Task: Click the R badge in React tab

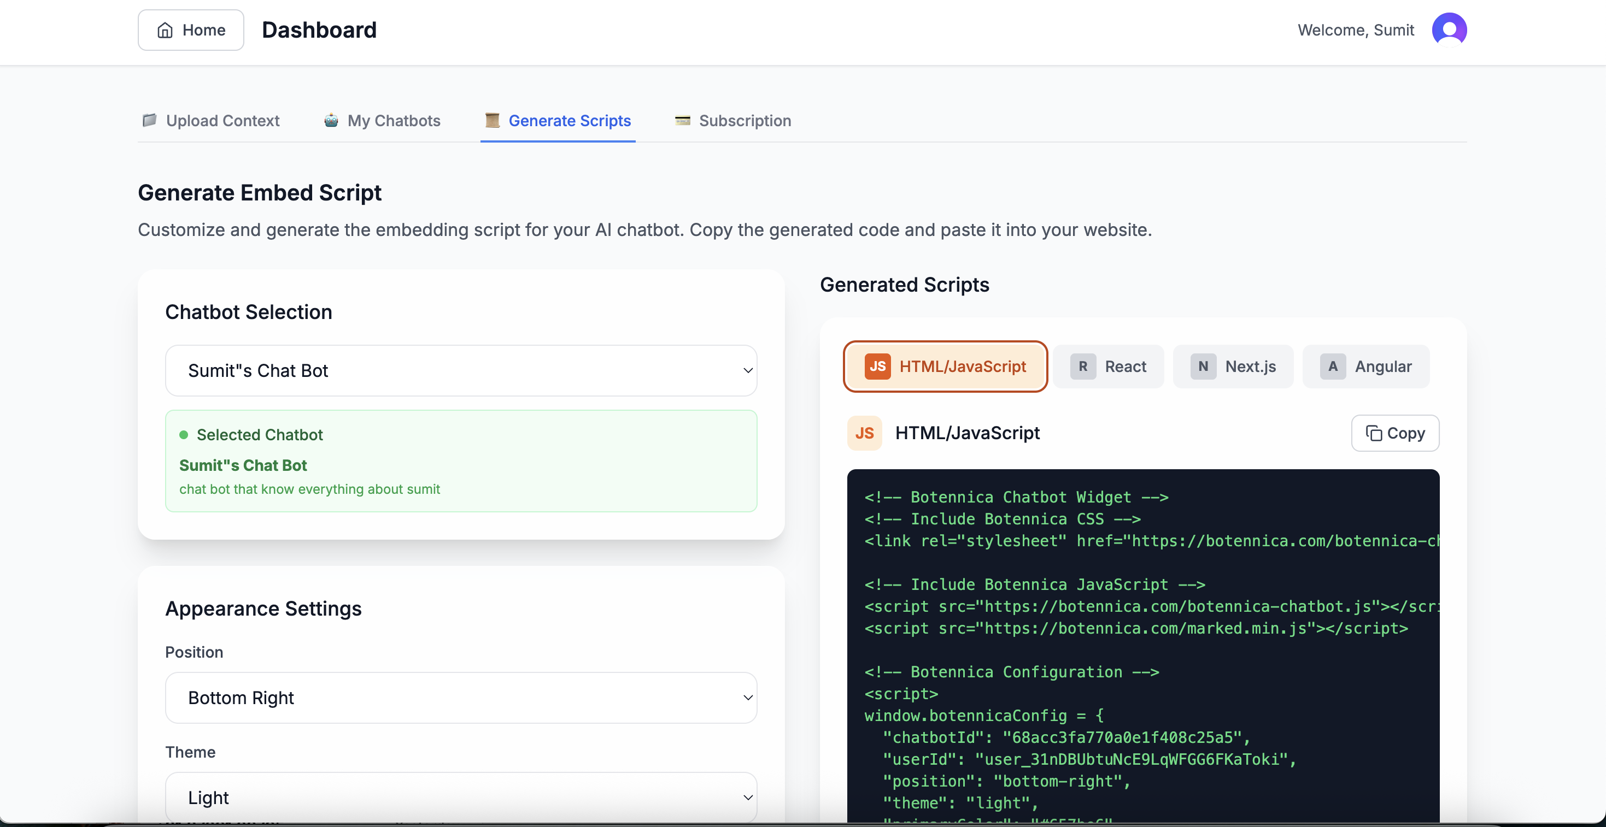Action: (1083, 367)
